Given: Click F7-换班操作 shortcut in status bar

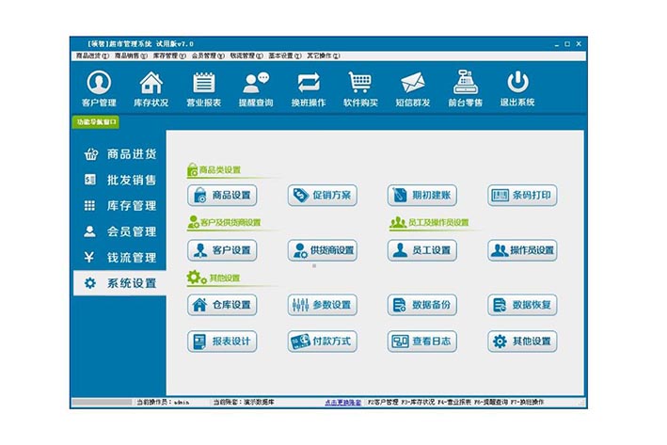Looking at the screenshot, I should coord(527,402).
